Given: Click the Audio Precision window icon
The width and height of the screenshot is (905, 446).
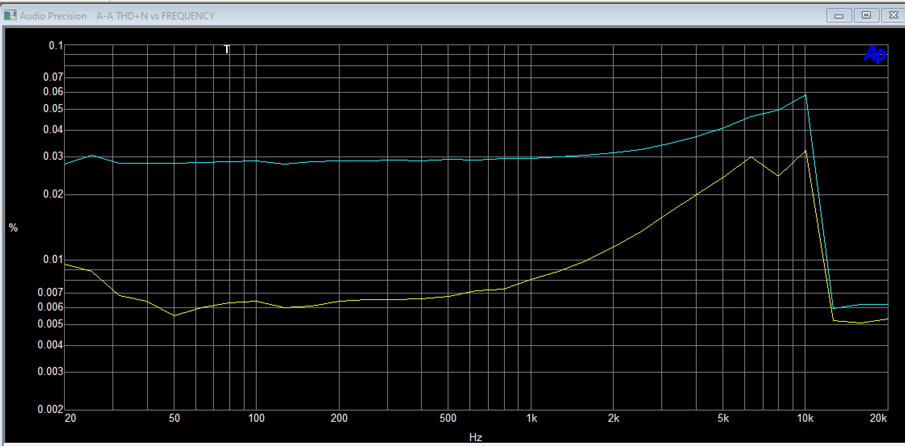Looking at the screenshot, I should coord(10,16).
